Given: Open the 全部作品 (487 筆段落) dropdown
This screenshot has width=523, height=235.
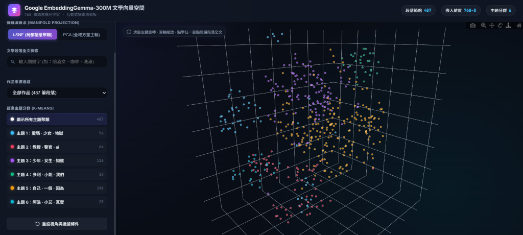Looking at the screenshot, I should click(57, 93).
